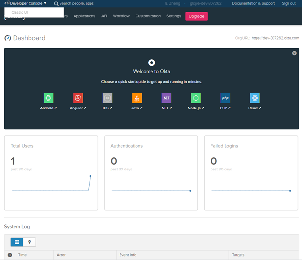Click the search magnifier icon
Viewport: 302px width, 263px height.
tap(56, 4)
